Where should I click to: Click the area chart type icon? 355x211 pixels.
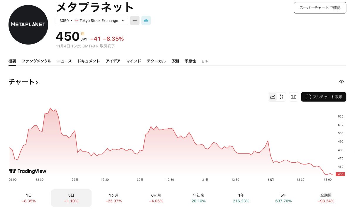[273, 97]
